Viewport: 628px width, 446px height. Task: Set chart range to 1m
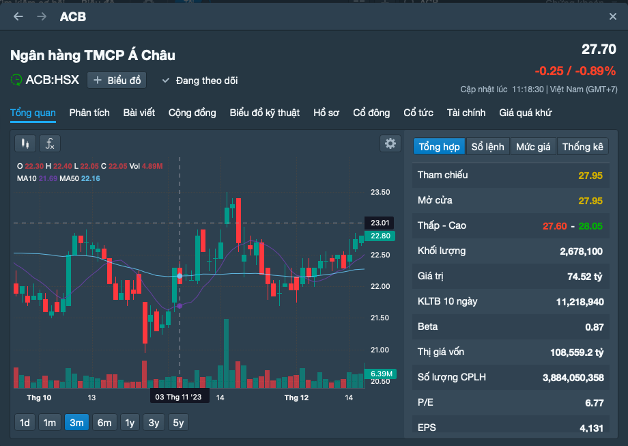tap(50, 423)
